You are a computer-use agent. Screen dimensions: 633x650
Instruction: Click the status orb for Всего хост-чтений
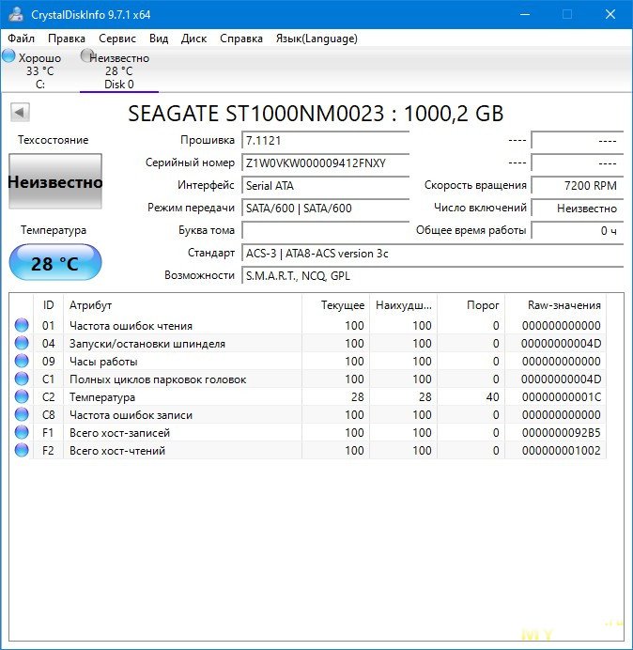[x=22, y=451]
